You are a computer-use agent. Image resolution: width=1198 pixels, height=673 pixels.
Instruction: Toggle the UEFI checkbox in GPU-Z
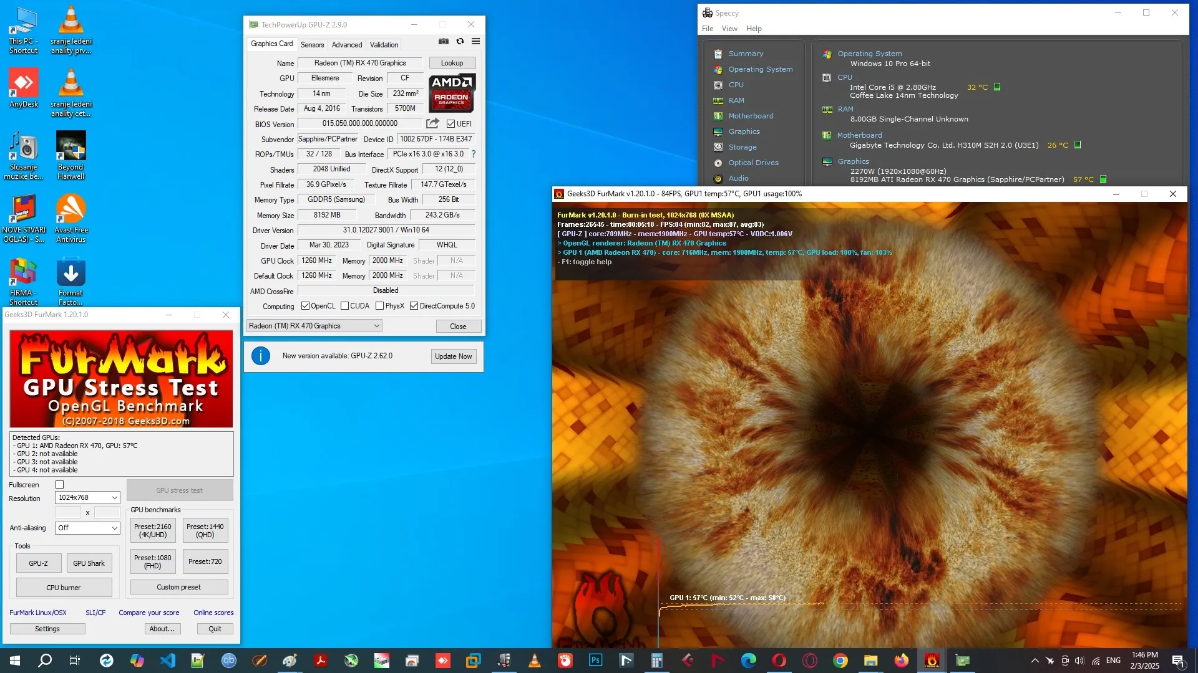450,124
